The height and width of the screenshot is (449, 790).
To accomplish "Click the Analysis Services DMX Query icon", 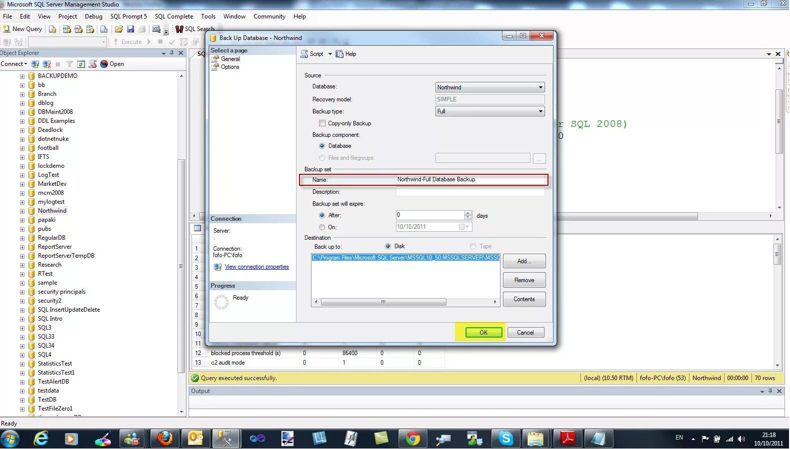I will pyautogui.click(x=78, y=29).
